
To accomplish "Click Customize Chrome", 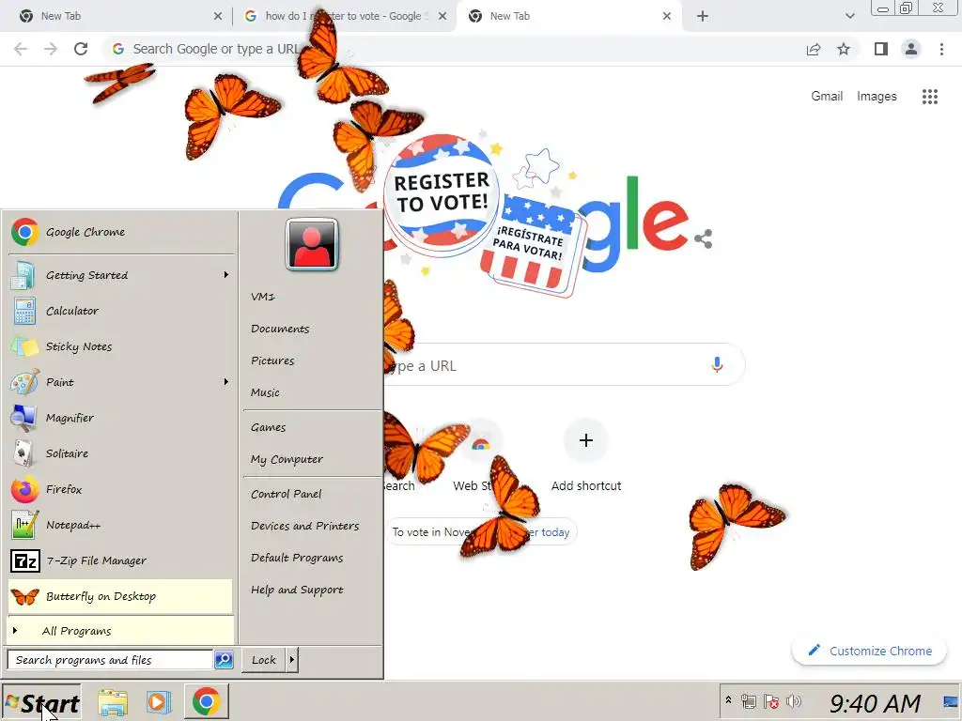I will 869,651.
